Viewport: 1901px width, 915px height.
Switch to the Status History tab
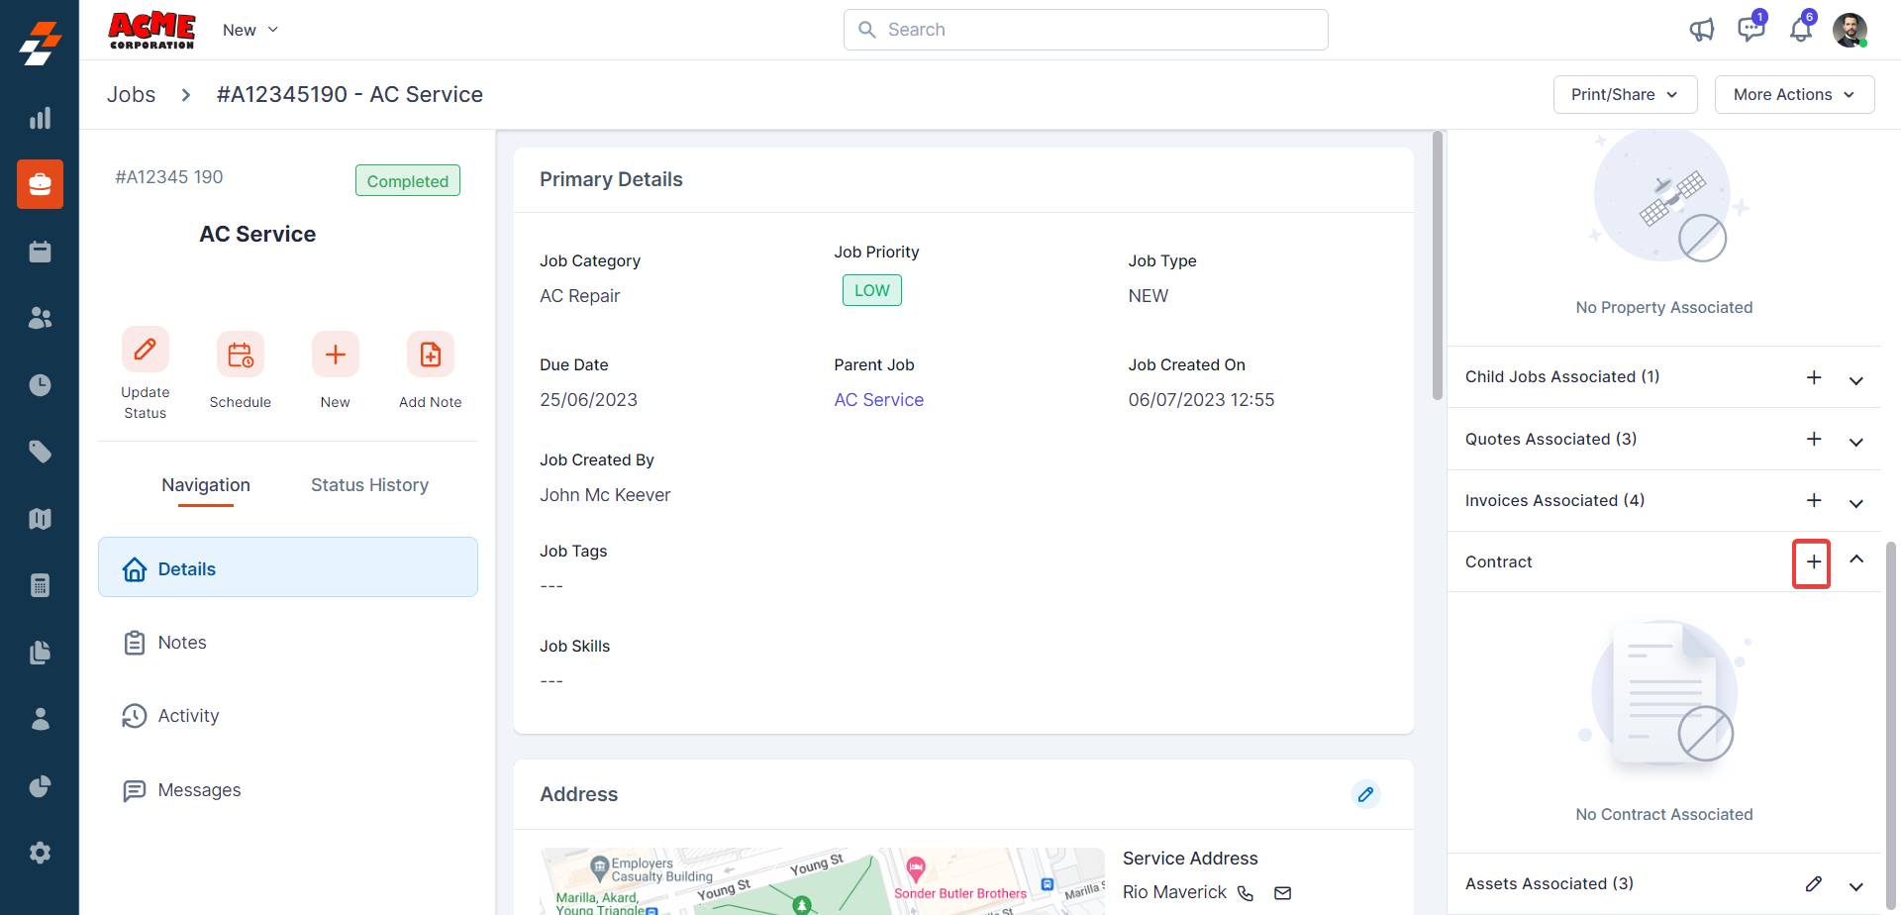click(x=369, y=485)
